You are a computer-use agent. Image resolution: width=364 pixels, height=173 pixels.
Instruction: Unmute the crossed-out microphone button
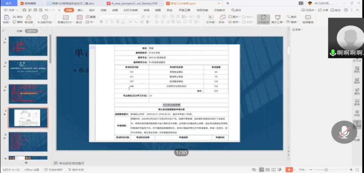(x=344, y=132)
